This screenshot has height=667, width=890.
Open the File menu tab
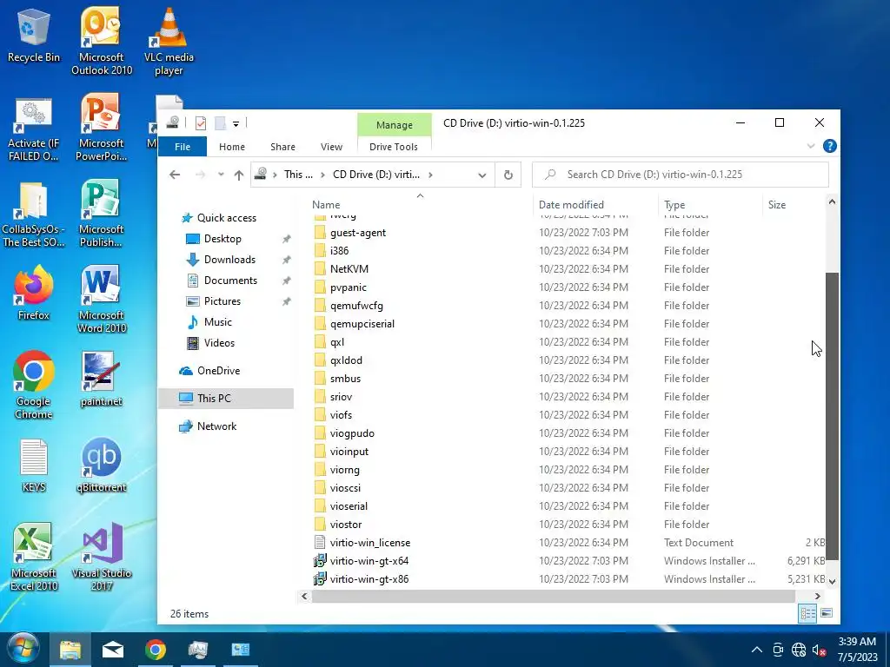point(183,147)
